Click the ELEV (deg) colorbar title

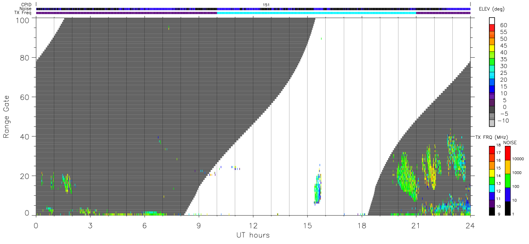pos(491,9)
